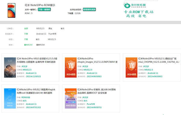Click Pure专用 on the 秒解BL card
The image size is (181, 115).
point(91,104)
